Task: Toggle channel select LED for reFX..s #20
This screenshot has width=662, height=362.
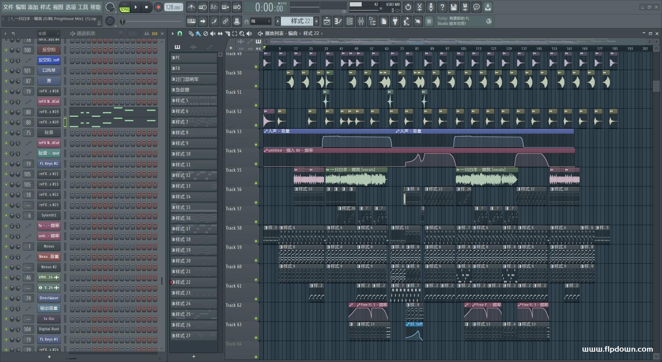Action: click(x=65, y=122)
